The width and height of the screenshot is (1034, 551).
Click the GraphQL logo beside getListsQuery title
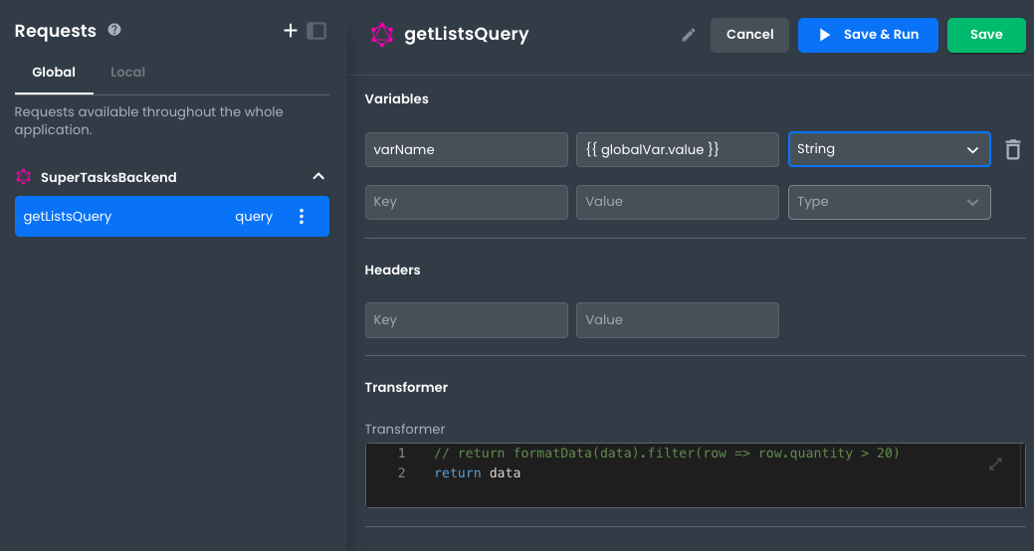tap(382, 35)
